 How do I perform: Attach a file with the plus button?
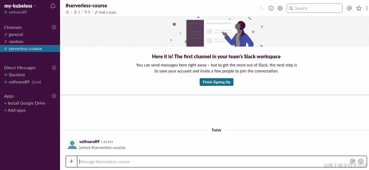coord(71,161)
